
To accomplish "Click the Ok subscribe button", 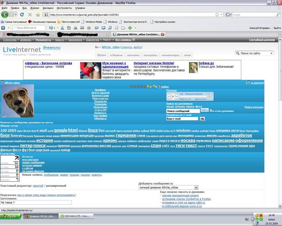I will point(202,119).
